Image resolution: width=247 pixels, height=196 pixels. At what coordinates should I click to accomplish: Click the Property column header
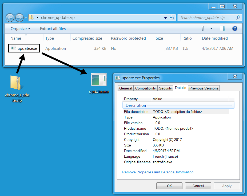click(137, 99)
